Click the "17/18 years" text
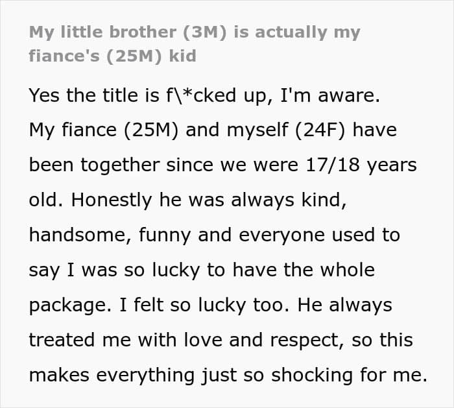This screenshot has height=408, width=454. pos(361,165)
